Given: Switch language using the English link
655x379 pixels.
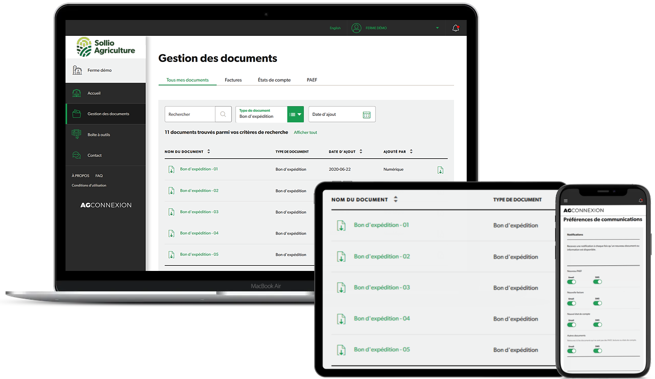Looking at the screenshot, I should pos(335,28).
